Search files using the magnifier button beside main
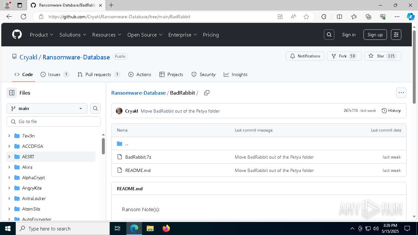The width and height of the screenshot is (418, 235). 95,108
